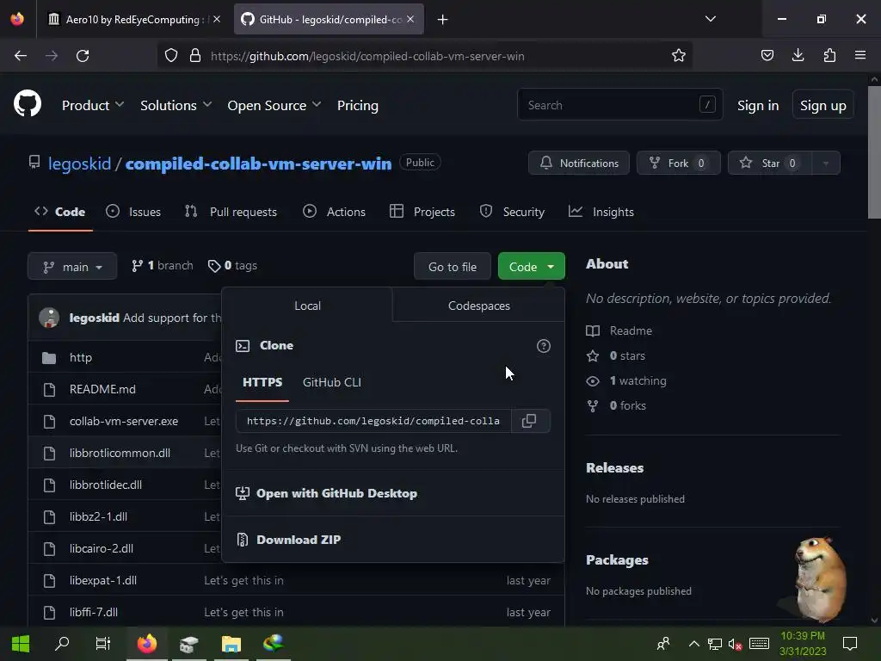Click Open with GitHub Desktop
The height and width of the screenshot is (661, 881).
326,493
